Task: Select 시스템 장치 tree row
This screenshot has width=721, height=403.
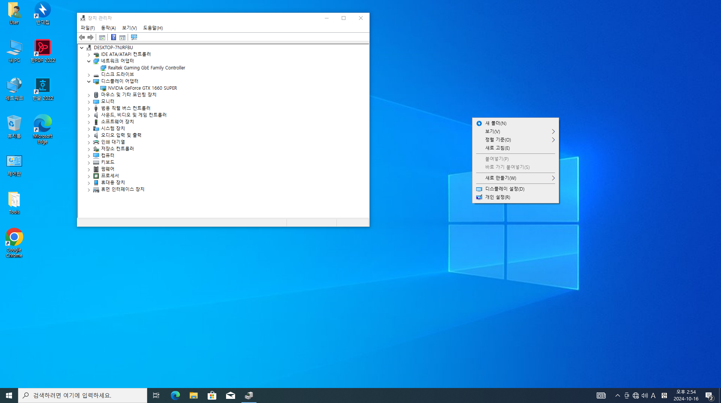Action: pyautogui.click(x=113, y=128)
